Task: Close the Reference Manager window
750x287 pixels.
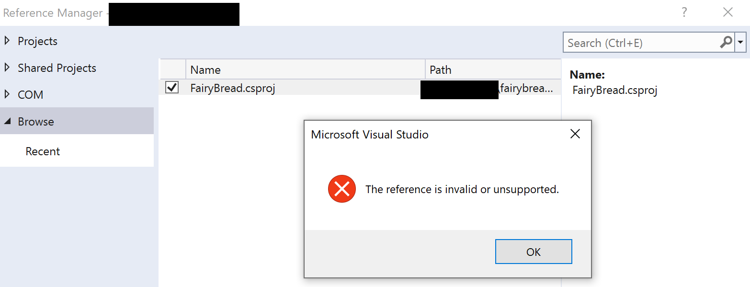Action: click(x=728, y=12)
